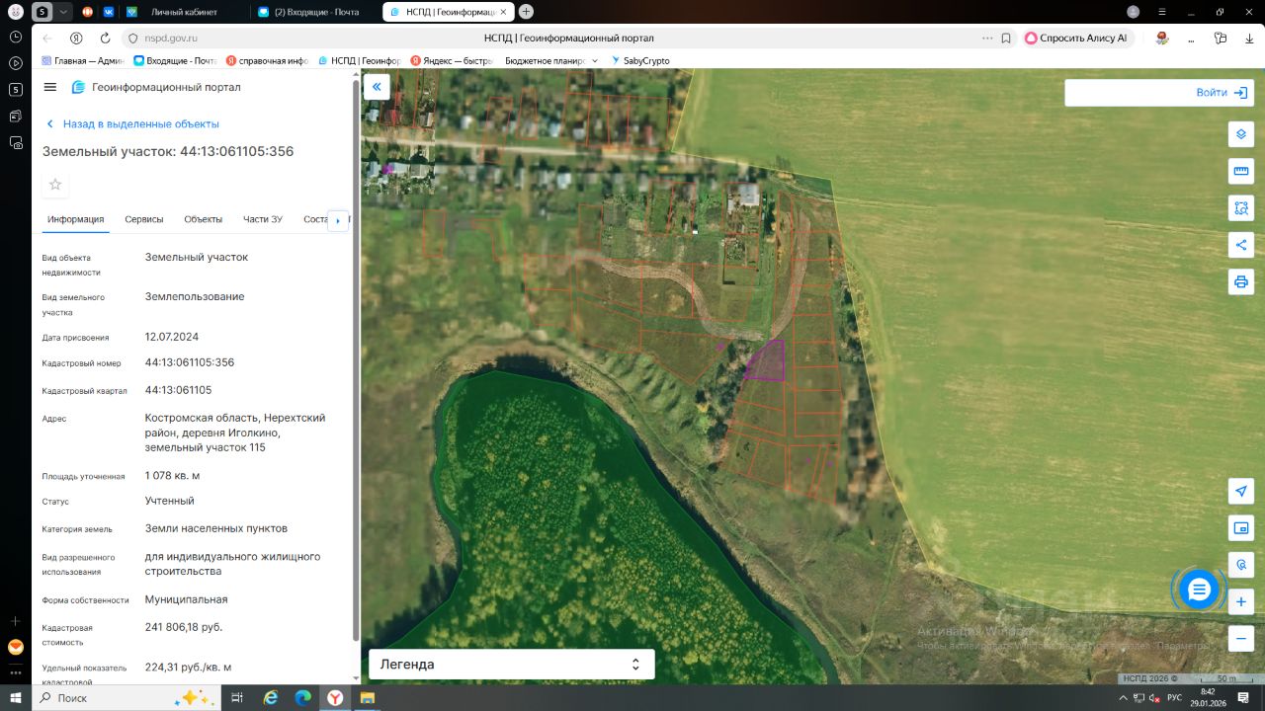
Task: Activate the area selection tool
Action: point(1241,208)
